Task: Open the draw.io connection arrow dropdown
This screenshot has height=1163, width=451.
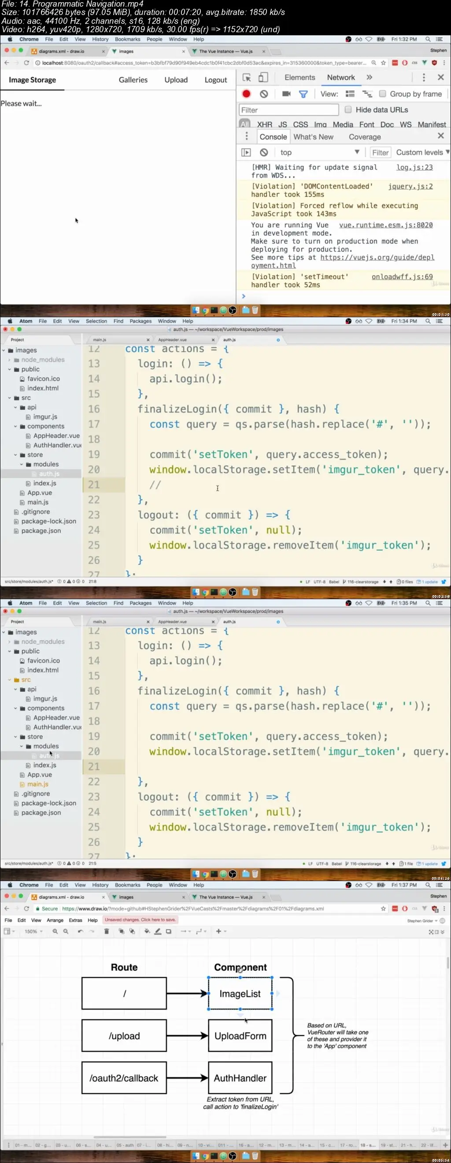Action: pyautogui.click(x=185, y=931)
